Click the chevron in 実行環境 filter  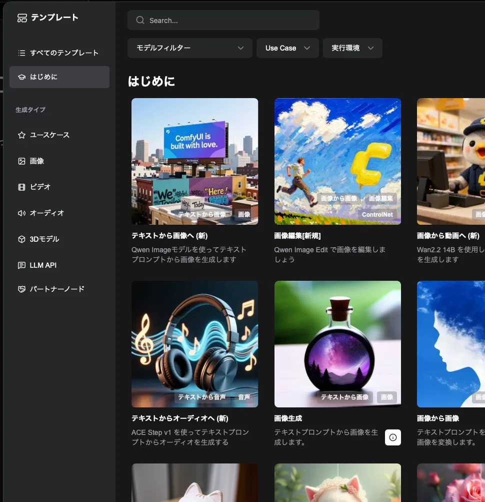point(370,48)
